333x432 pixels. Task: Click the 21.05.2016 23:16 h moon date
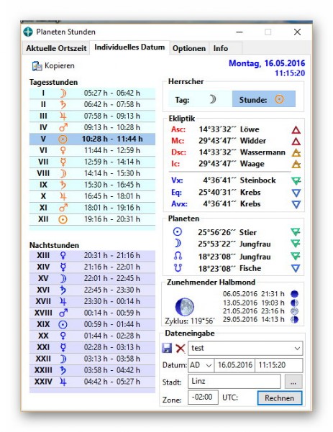coord(254,311)
